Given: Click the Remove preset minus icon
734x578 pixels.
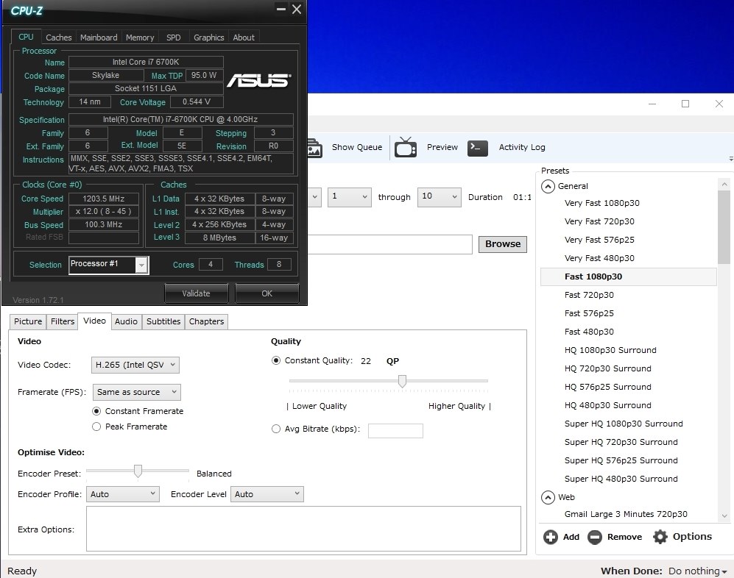Looking at the screenshot, I should [595, 537].
